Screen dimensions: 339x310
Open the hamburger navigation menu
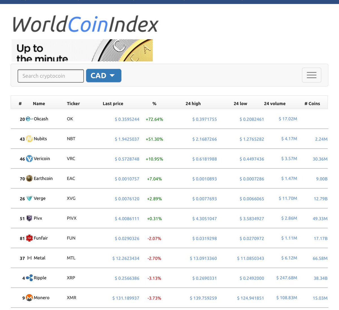pyautogui.click(x=312, y=75)
